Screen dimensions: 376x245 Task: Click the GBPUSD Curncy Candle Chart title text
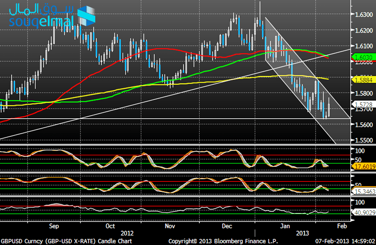coord(66,241)
